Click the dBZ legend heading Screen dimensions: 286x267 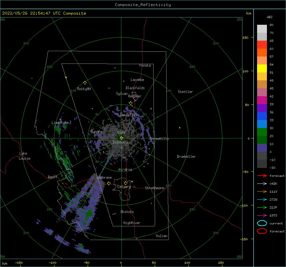pos(269,17)
